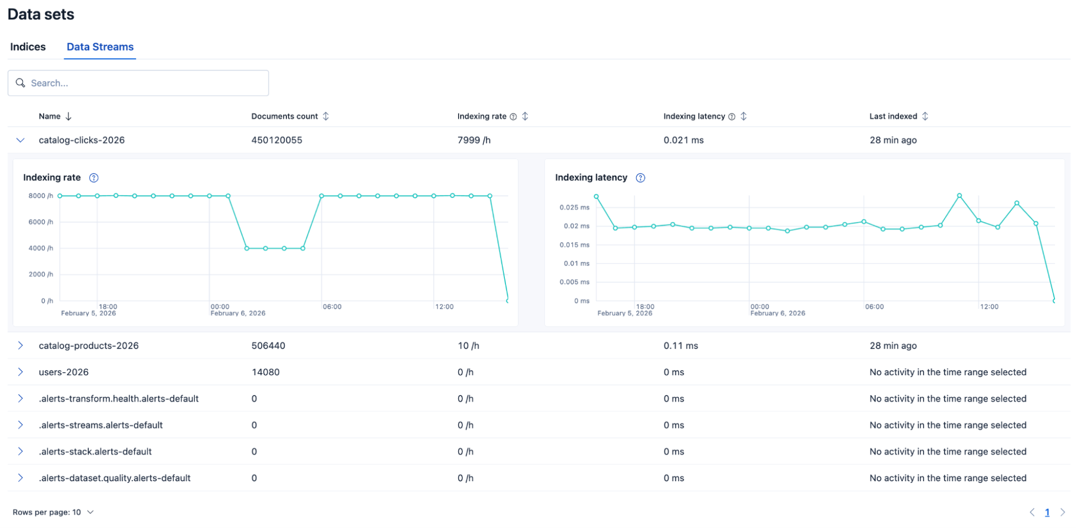Collapse the catalog-clicks-2026 row
Viewport: 1076px width, 528px height.
(x=20, y=140)
